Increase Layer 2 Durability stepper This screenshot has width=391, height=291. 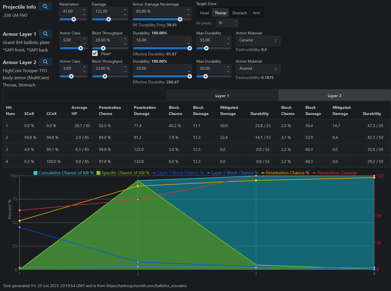[189, 67]
